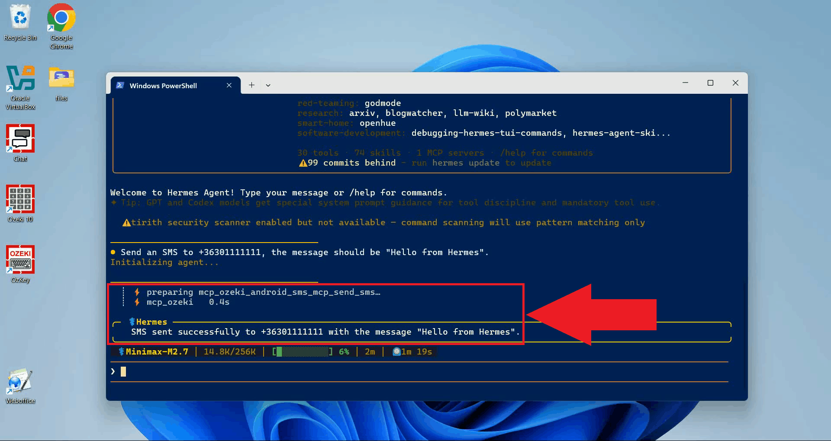Open the Ozeki 10 desktop shortcut
831x441 pixels.
point(20,204)
